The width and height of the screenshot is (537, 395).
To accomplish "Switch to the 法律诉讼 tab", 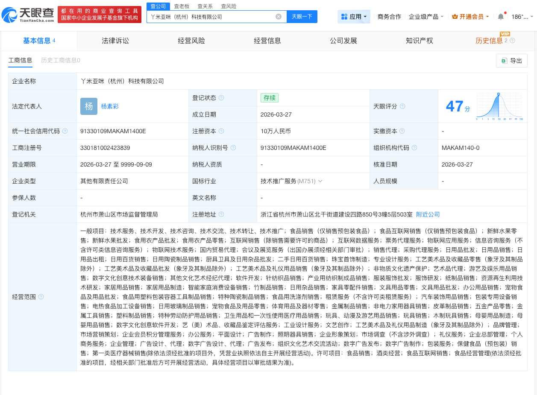I will [115, 41].
